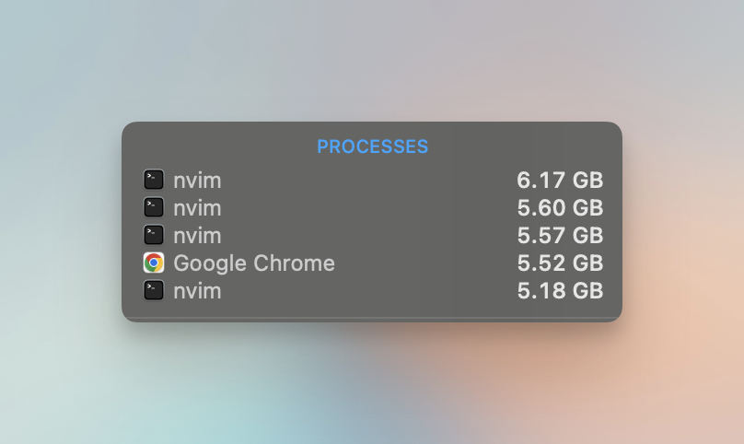Select the nvim process name using 6.17 GB
The image size is (744, 444).
coord(197,181)
